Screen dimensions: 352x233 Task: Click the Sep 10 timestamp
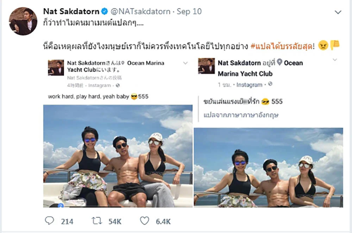[x=189, y=11]
